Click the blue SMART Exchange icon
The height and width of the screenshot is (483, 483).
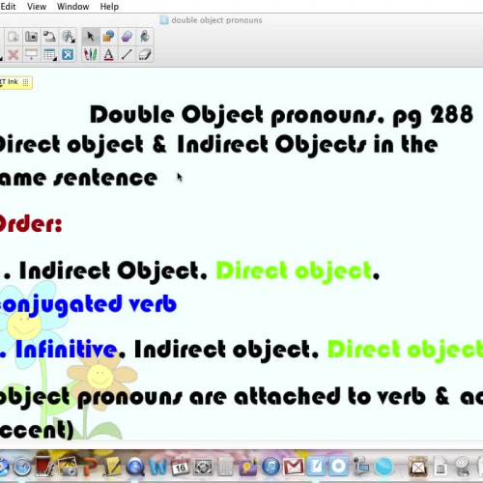tap(68, 54)
